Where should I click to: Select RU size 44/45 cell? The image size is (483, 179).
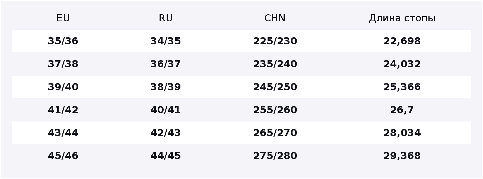pyautogui.click(x=166, y=156)
